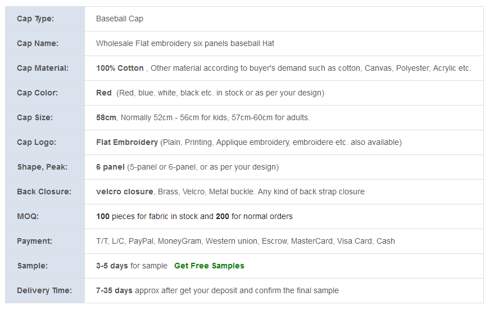Click the Get Free Samples link
The height and width of the screenshot is (310, 490).
click(x=209, y=266)
